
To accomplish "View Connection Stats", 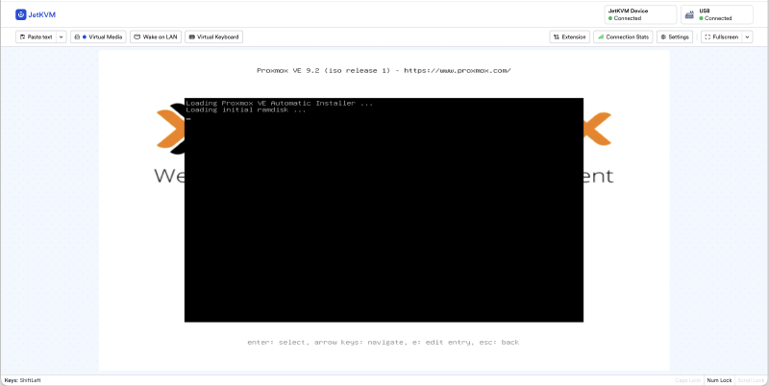I will pos(623,36).
